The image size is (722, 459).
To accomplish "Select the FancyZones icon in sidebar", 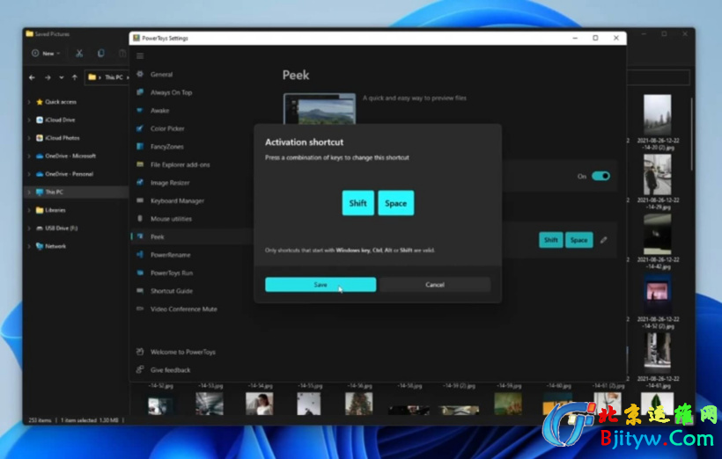I will coord(140,147).
